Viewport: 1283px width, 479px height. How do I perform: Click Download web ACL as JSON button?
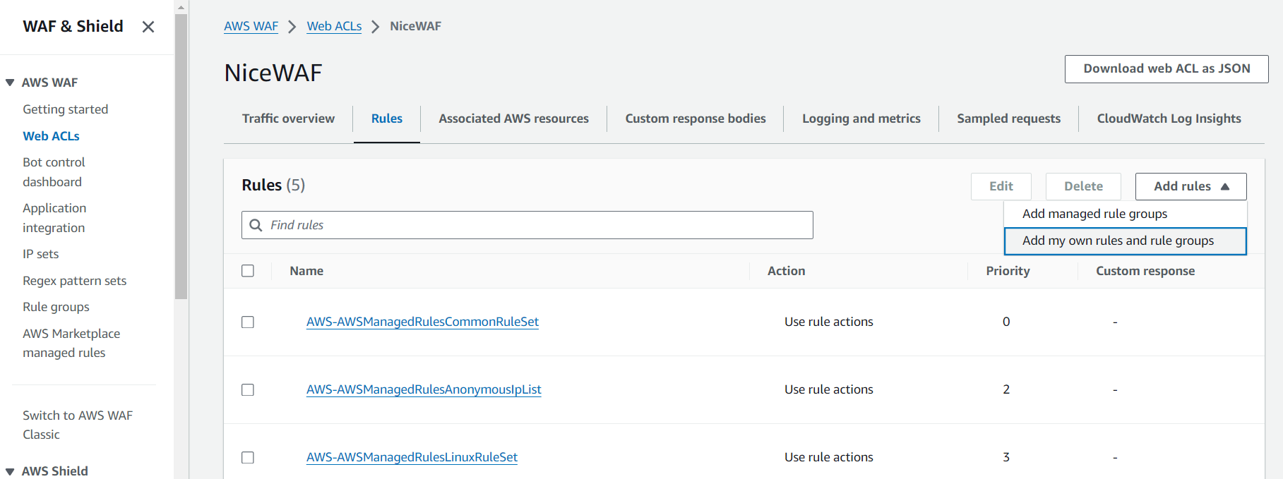click(x=1166, y=69)
